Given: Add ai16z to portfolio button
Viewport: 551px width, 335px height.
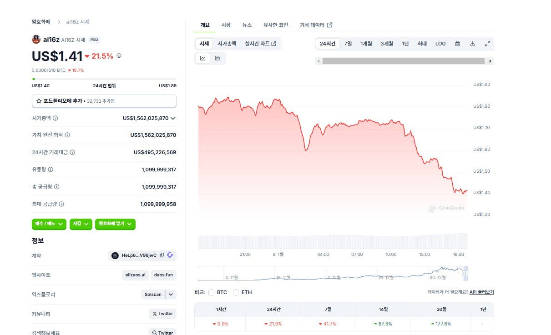Looking at the screenshot, I should point(104,101).
